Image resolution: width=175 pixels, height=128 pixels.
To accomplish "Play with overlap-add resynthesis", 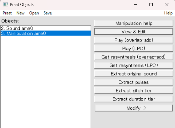I will pyautogui.click(x=134, y=40).
